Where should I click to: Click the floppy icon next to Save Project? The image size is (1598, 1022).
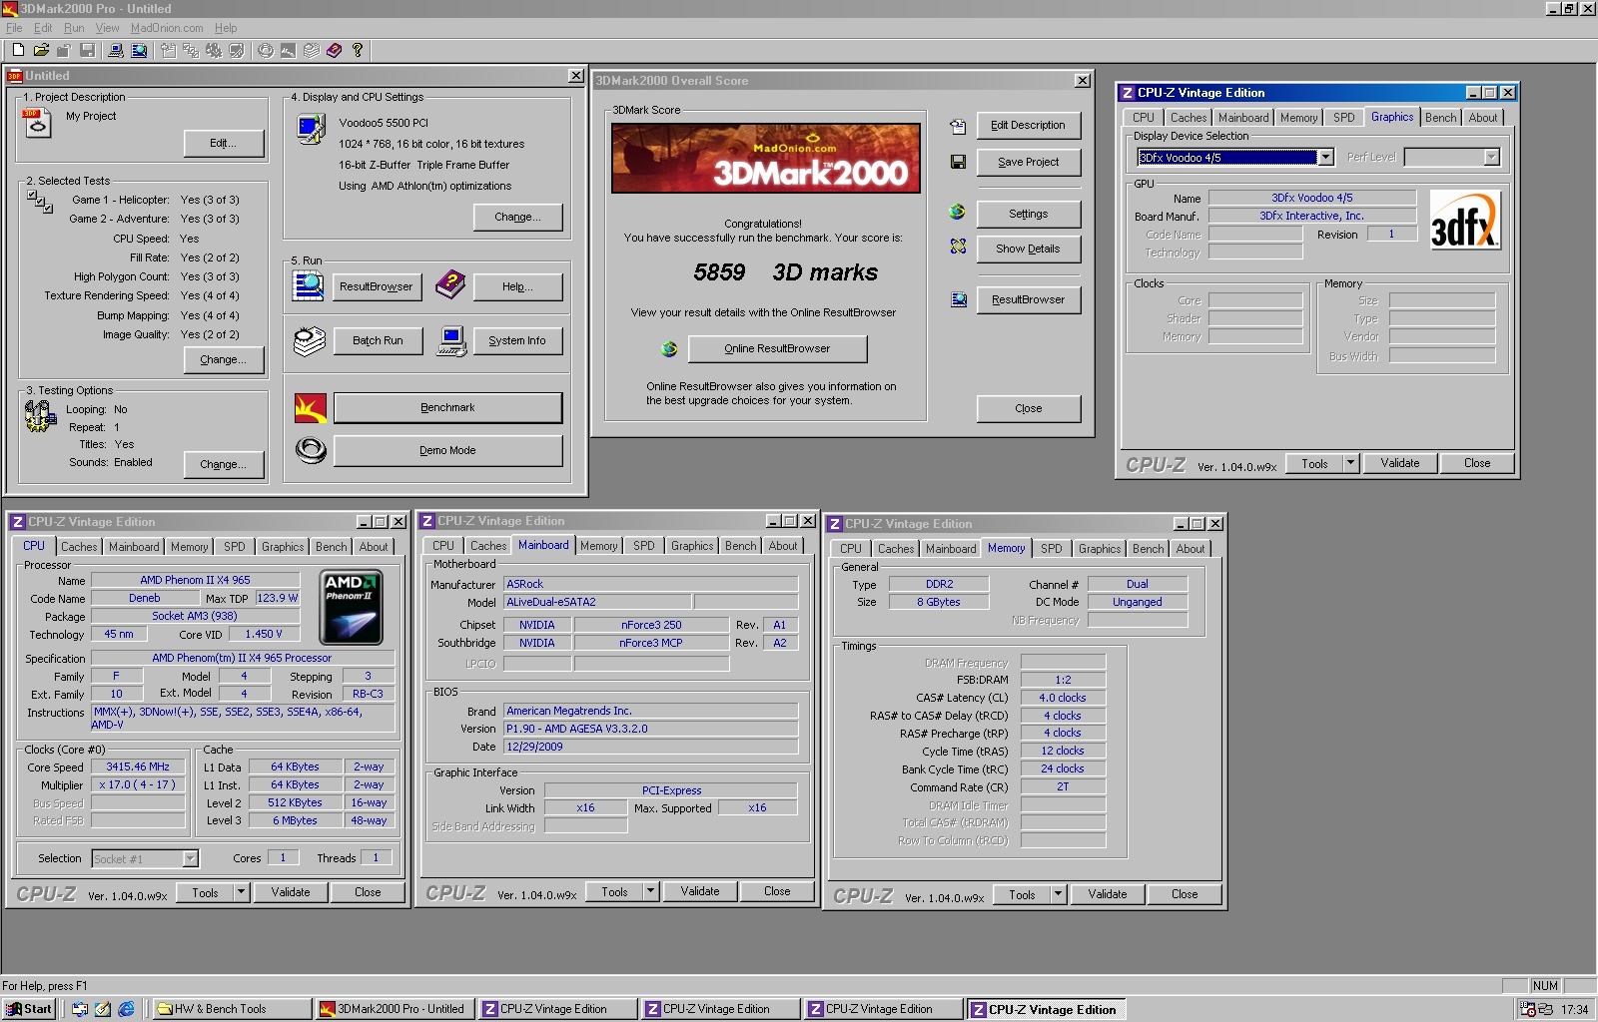click(958, 162)
